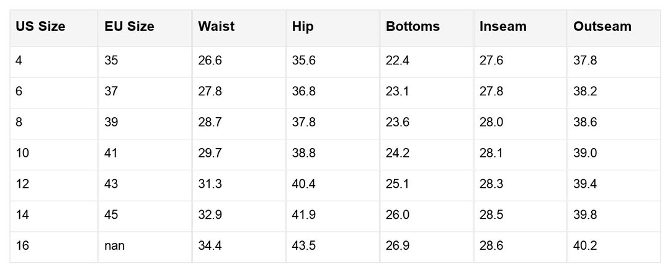
Task: Select the nan EU size cell
Action: pyautogui.click(x=115, y=246)
